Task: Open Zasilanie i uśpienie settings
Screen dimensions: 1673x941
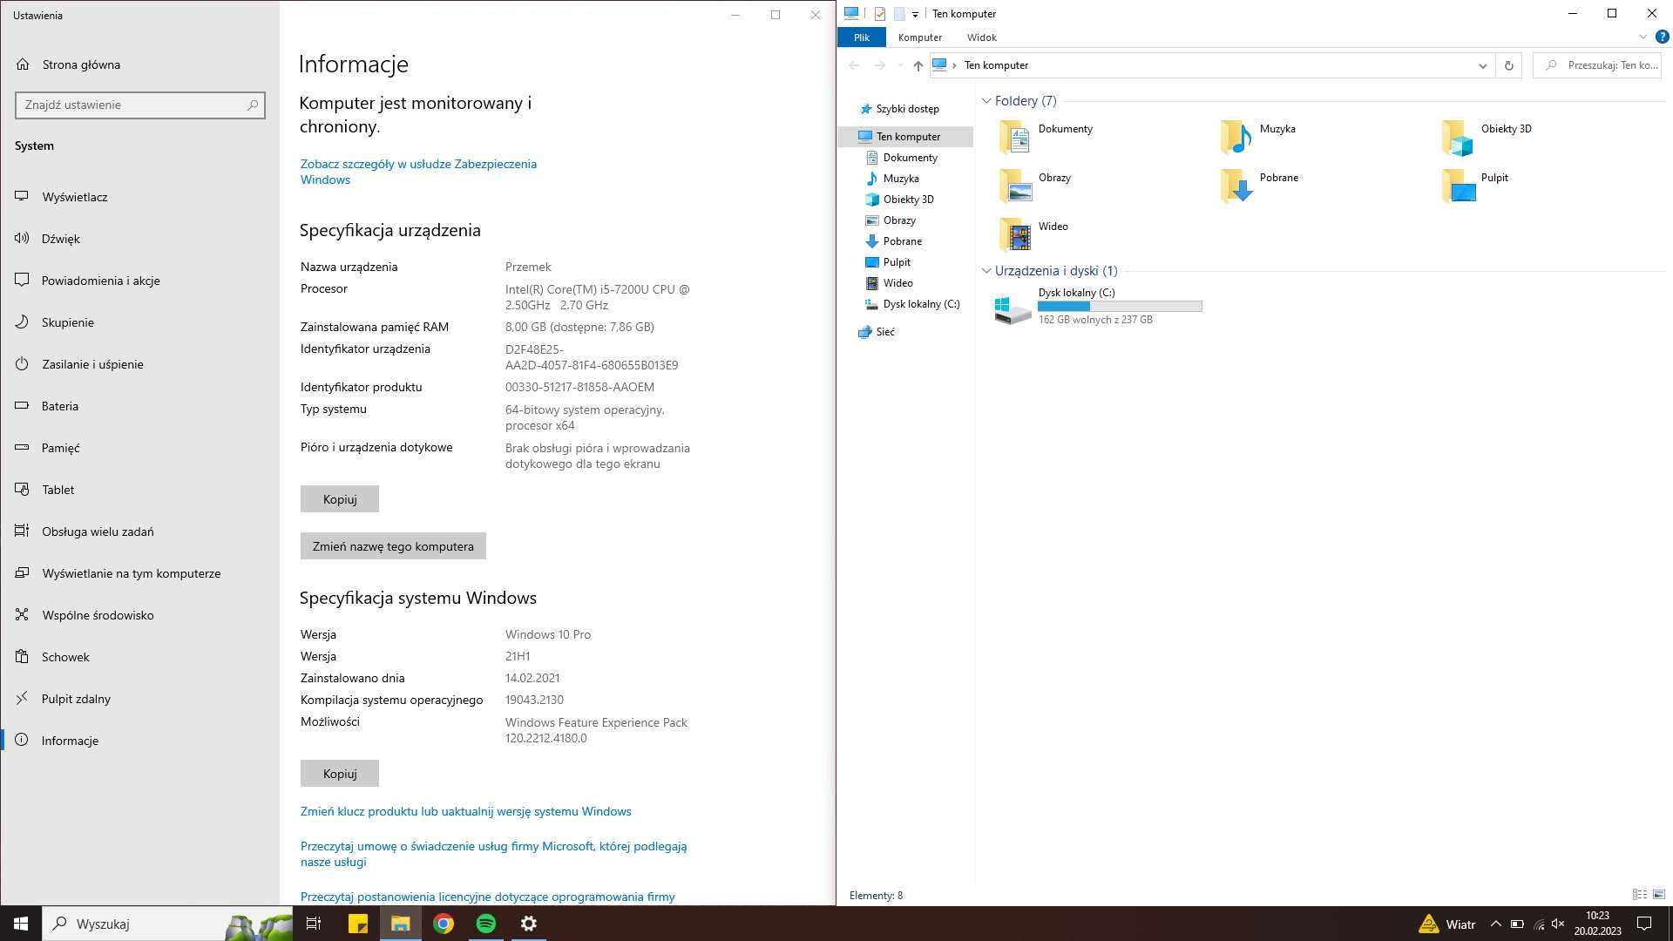Action: (139, 364)
